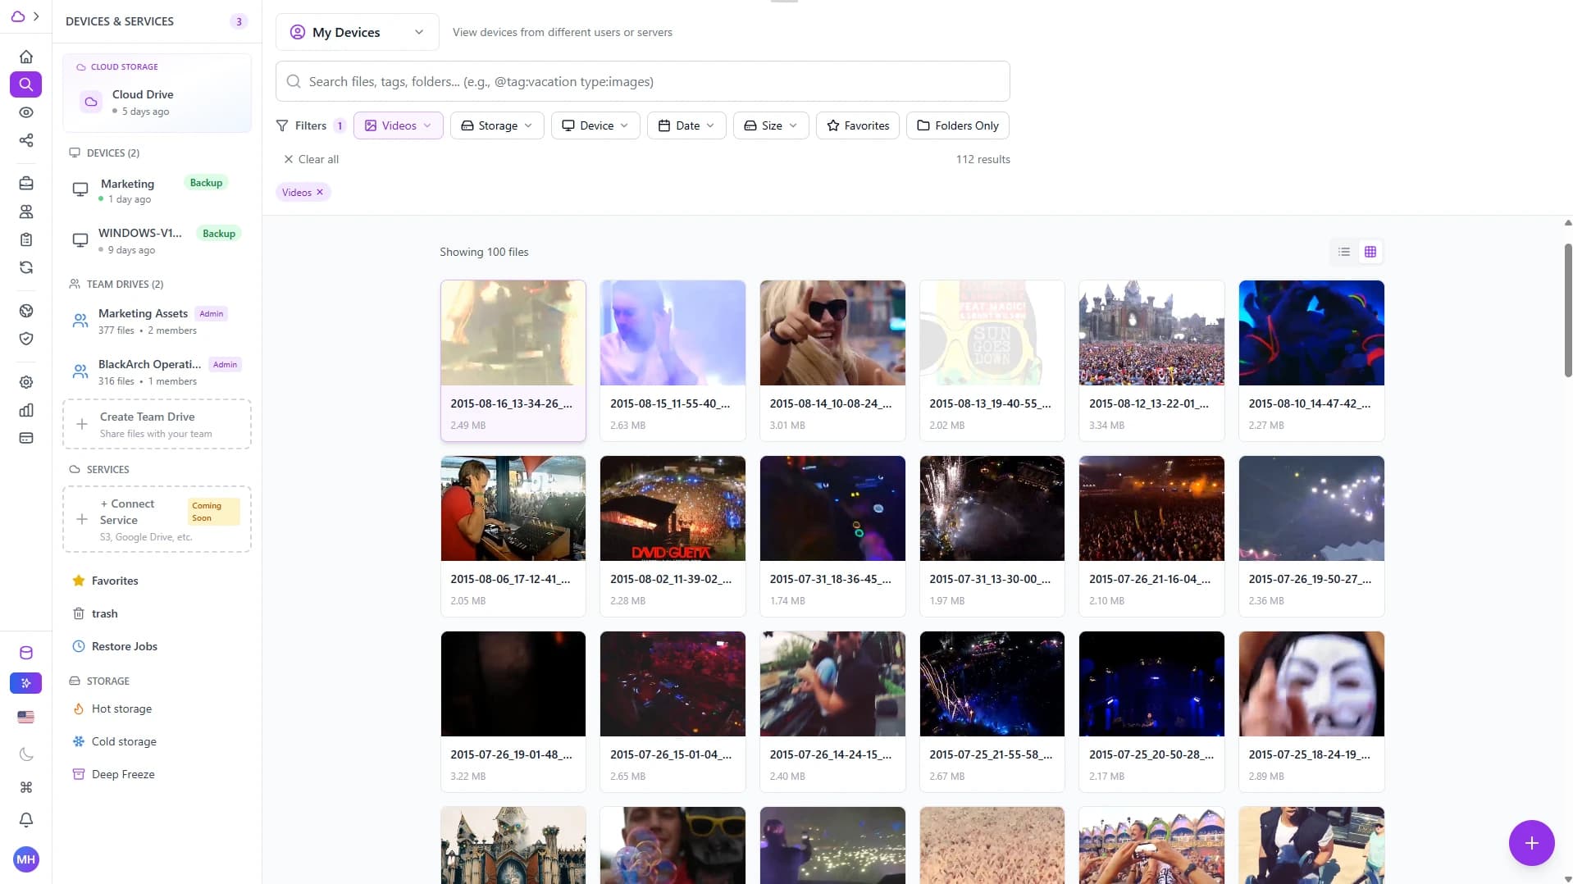Open the Home dashboard icon
This screenshot has height=884, width=1573.
click(26, 57)
